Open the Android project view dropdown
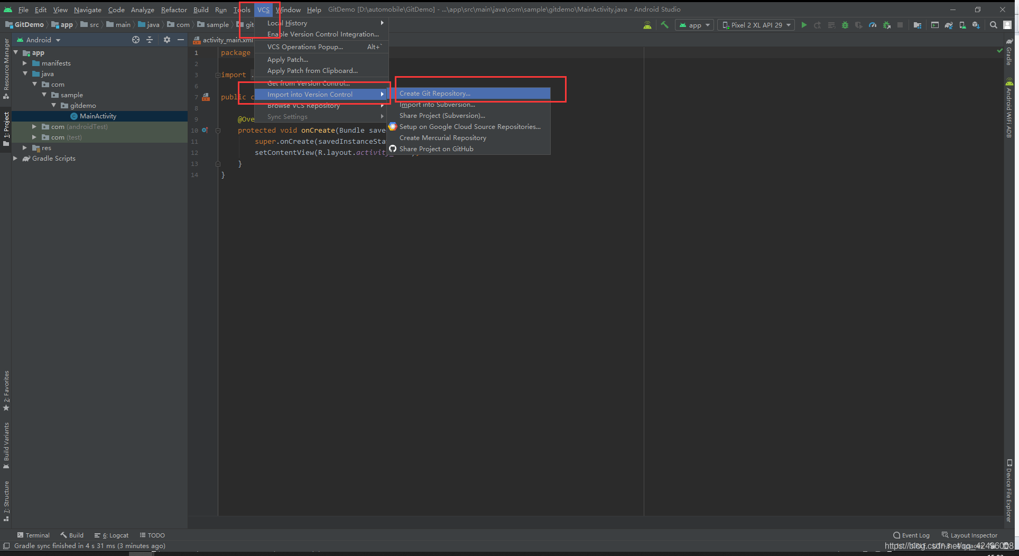The image size is (1019, 556). 39,40
